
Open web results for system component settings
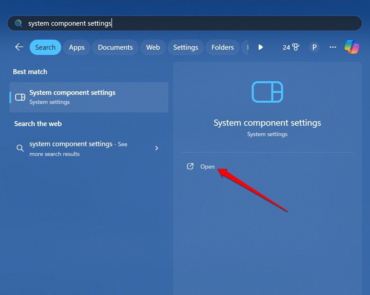click(x=89, y=148)
